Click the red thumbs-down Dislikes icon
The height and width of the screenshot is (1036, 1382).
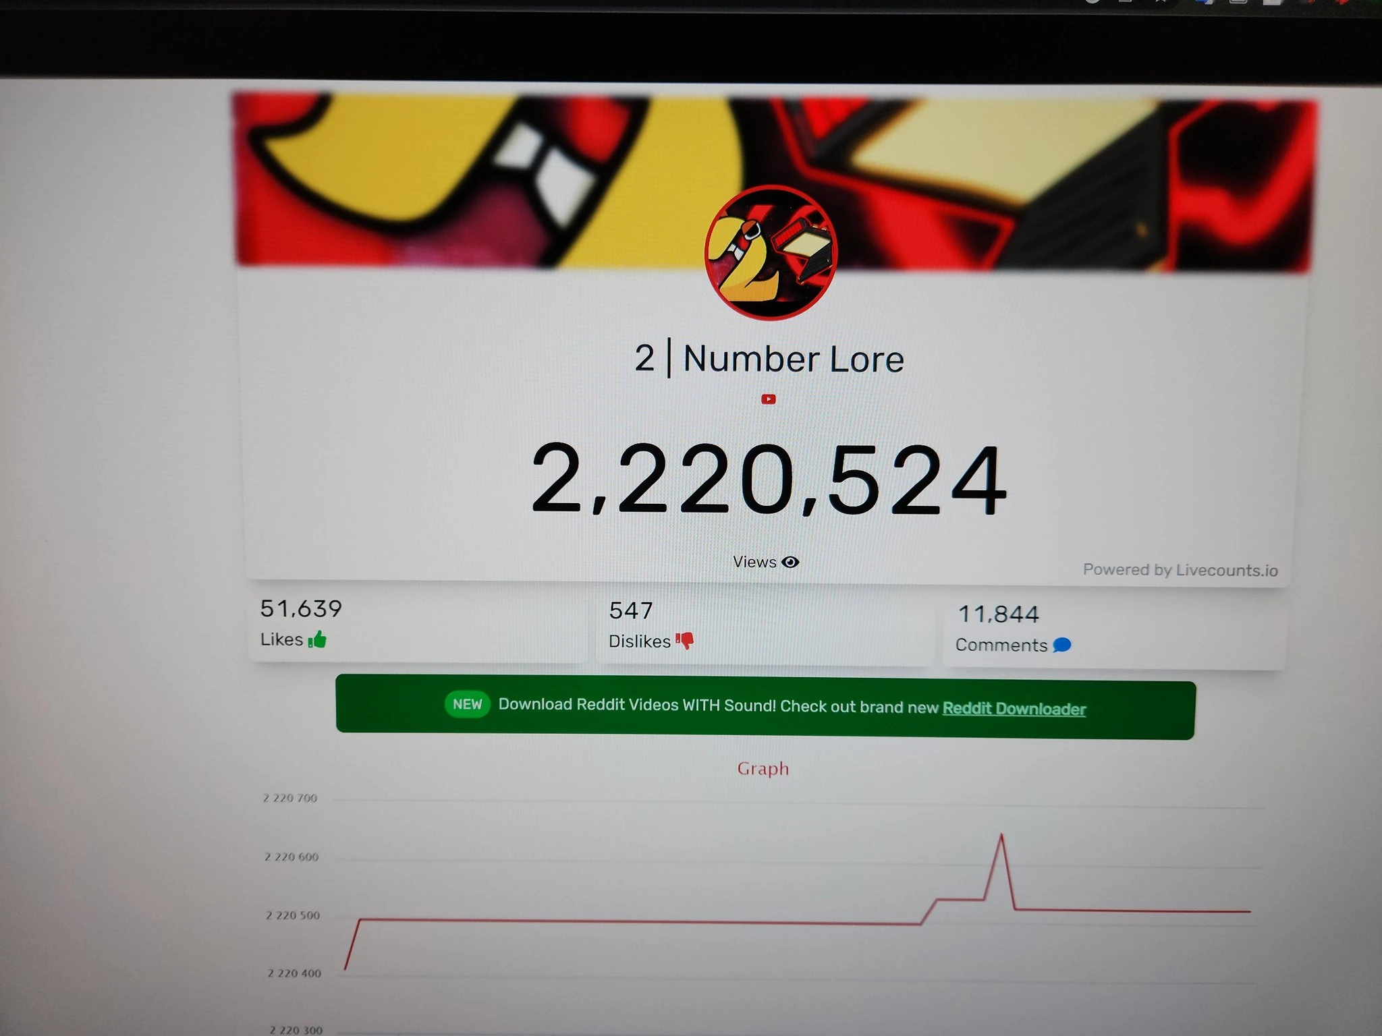pos(685,640)
